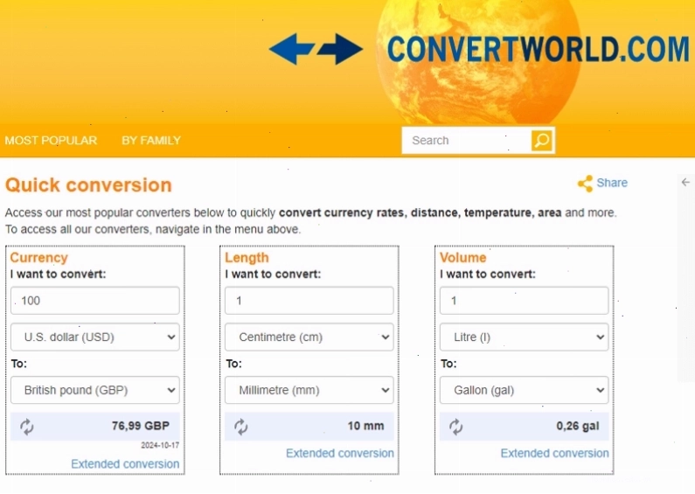The height and width of the screenshot is (494, 695).
Task: Click the Currency Extended conversion link
Action: point(125,464)
